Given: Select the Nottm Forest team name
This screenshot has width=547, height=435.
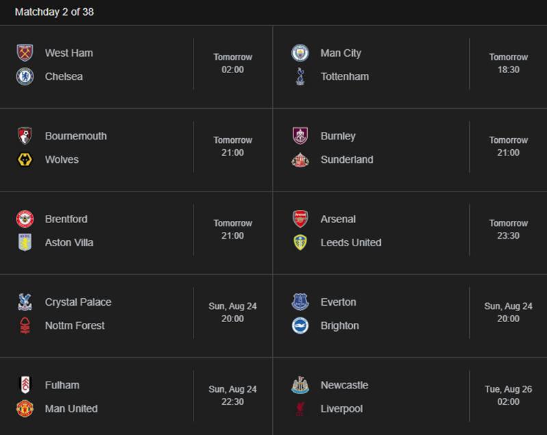Looking at the screenshot, I should [75, 326].
